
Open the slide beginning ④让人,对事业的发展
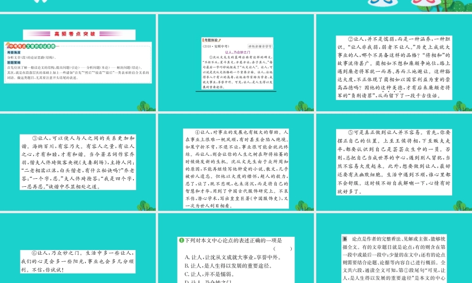click(236, 162)
